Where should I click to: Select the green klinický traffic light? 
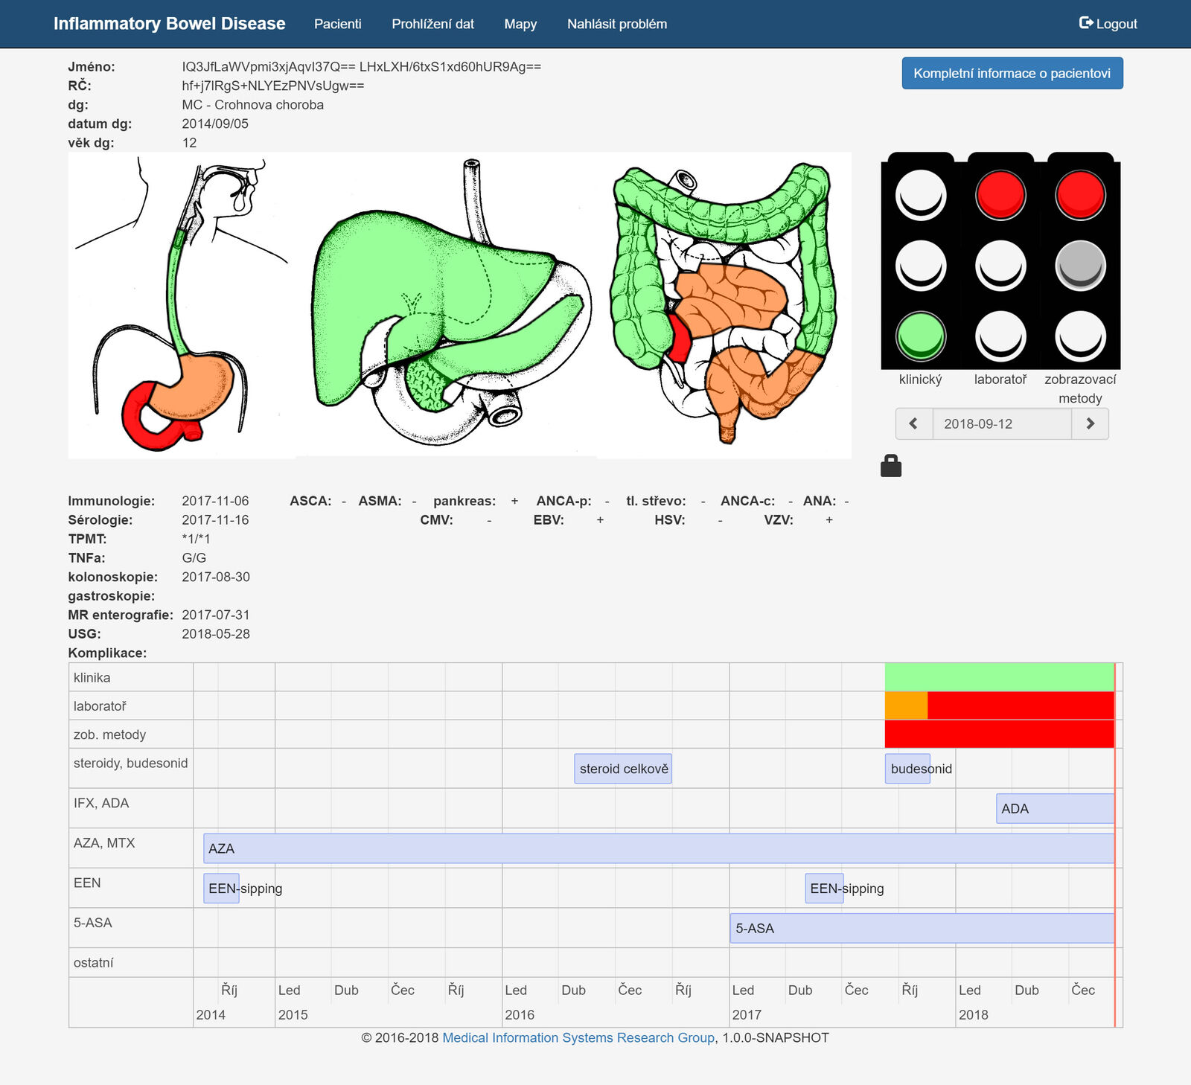coord(921,336)
